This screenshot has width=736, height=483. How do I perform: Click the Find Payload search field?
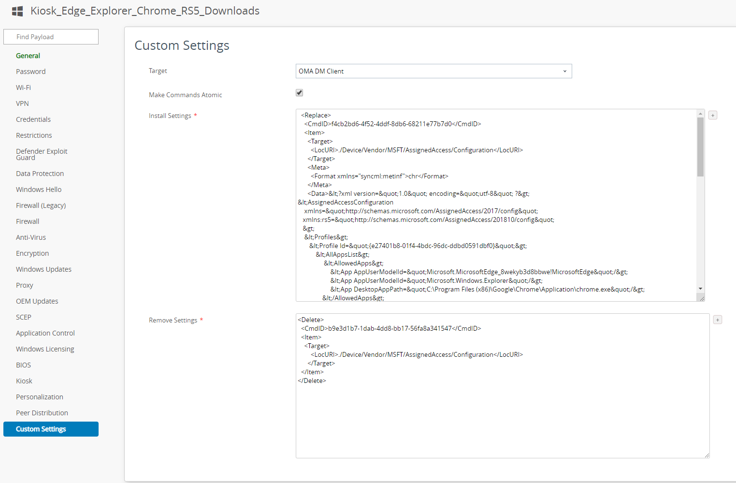point(51,37)
